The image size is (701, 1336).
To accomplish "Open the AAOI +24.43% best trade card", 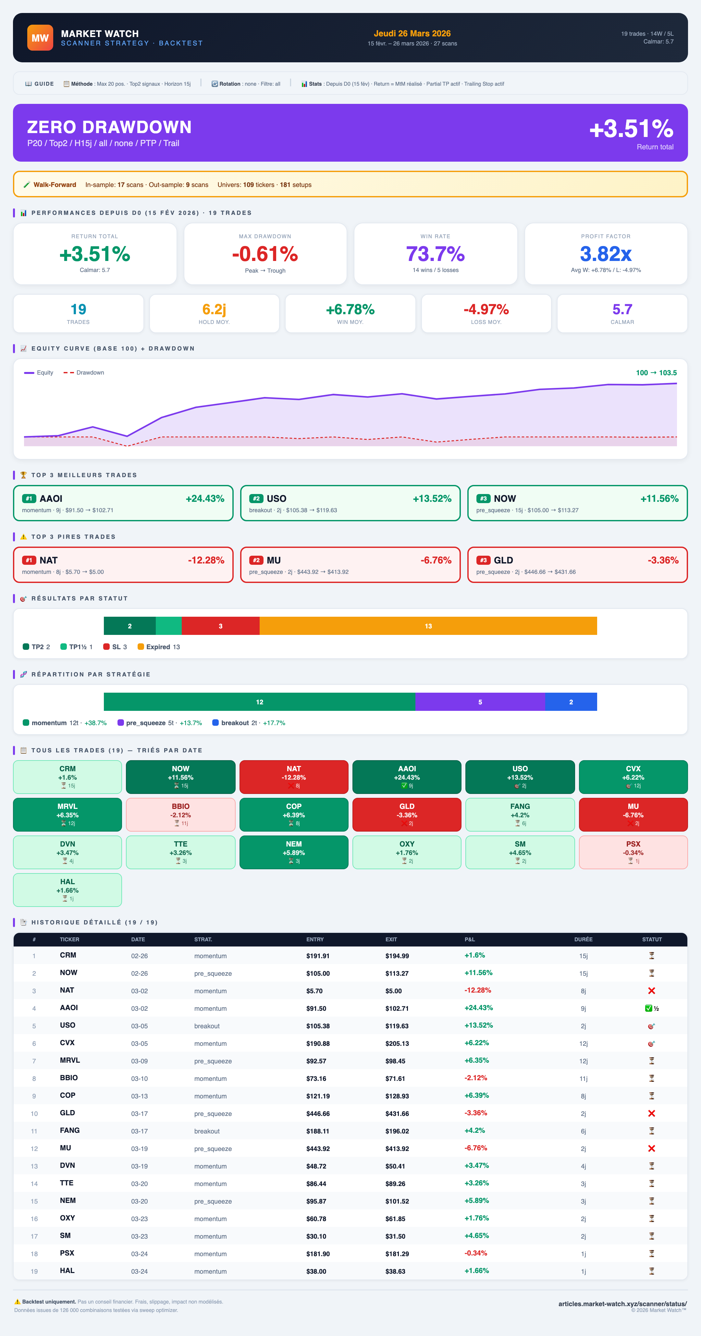I will pos(123,503).
